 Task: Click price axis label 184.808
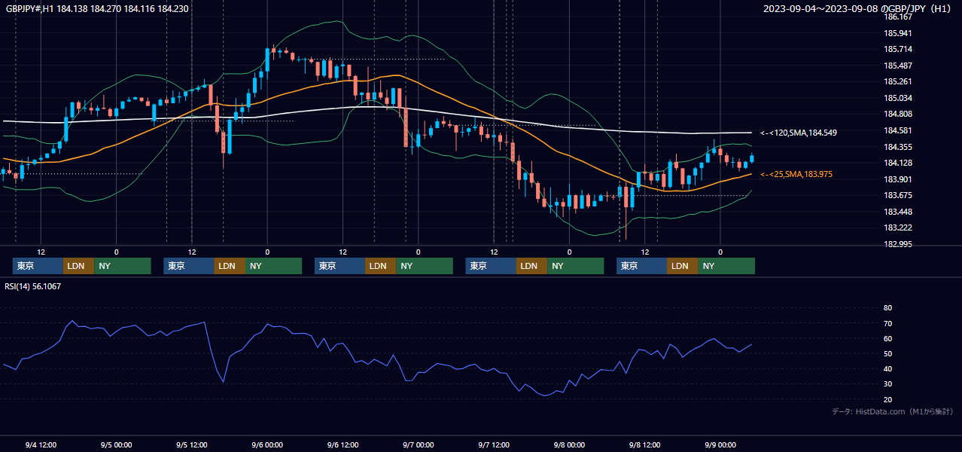click(x=898, y=115)
